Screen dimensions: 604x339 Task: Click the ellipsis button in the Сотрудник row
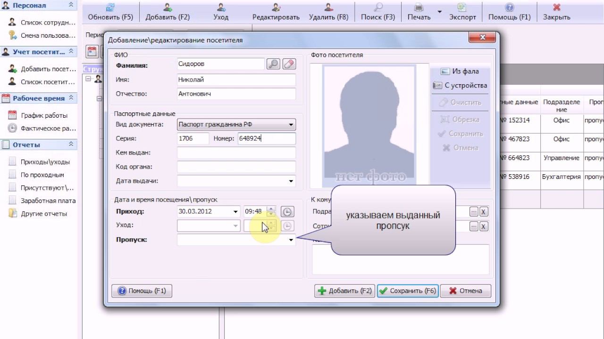[x=474, y=226]
